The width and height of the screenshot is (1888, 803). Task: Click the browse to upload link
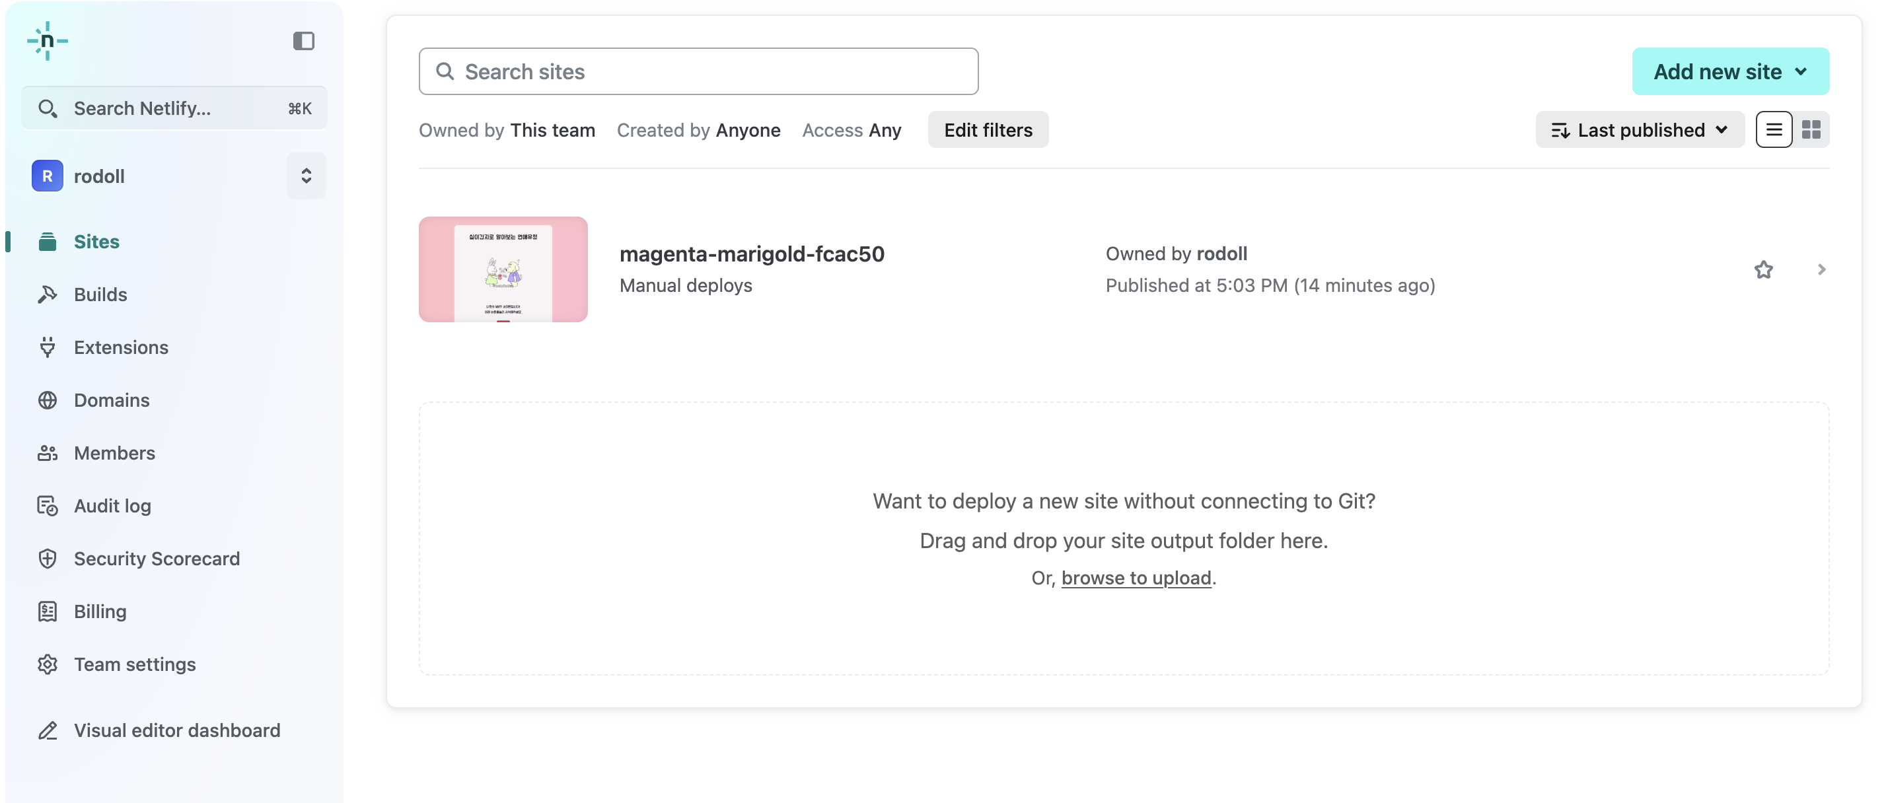(x=1136, y=578)
